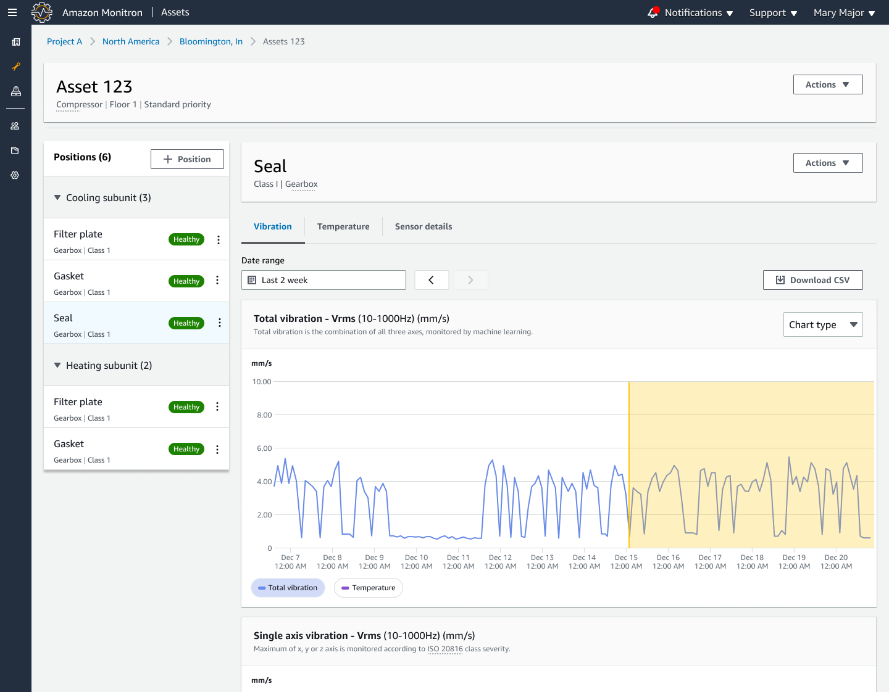
Task: Switch to the Sensor details tab
Action: tap(424, 226)
